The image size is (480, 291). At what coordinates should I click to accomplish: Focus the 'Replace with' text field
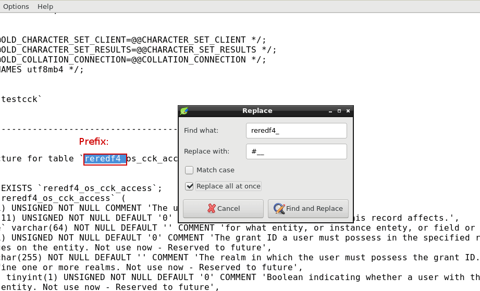[x=296, y=151]
